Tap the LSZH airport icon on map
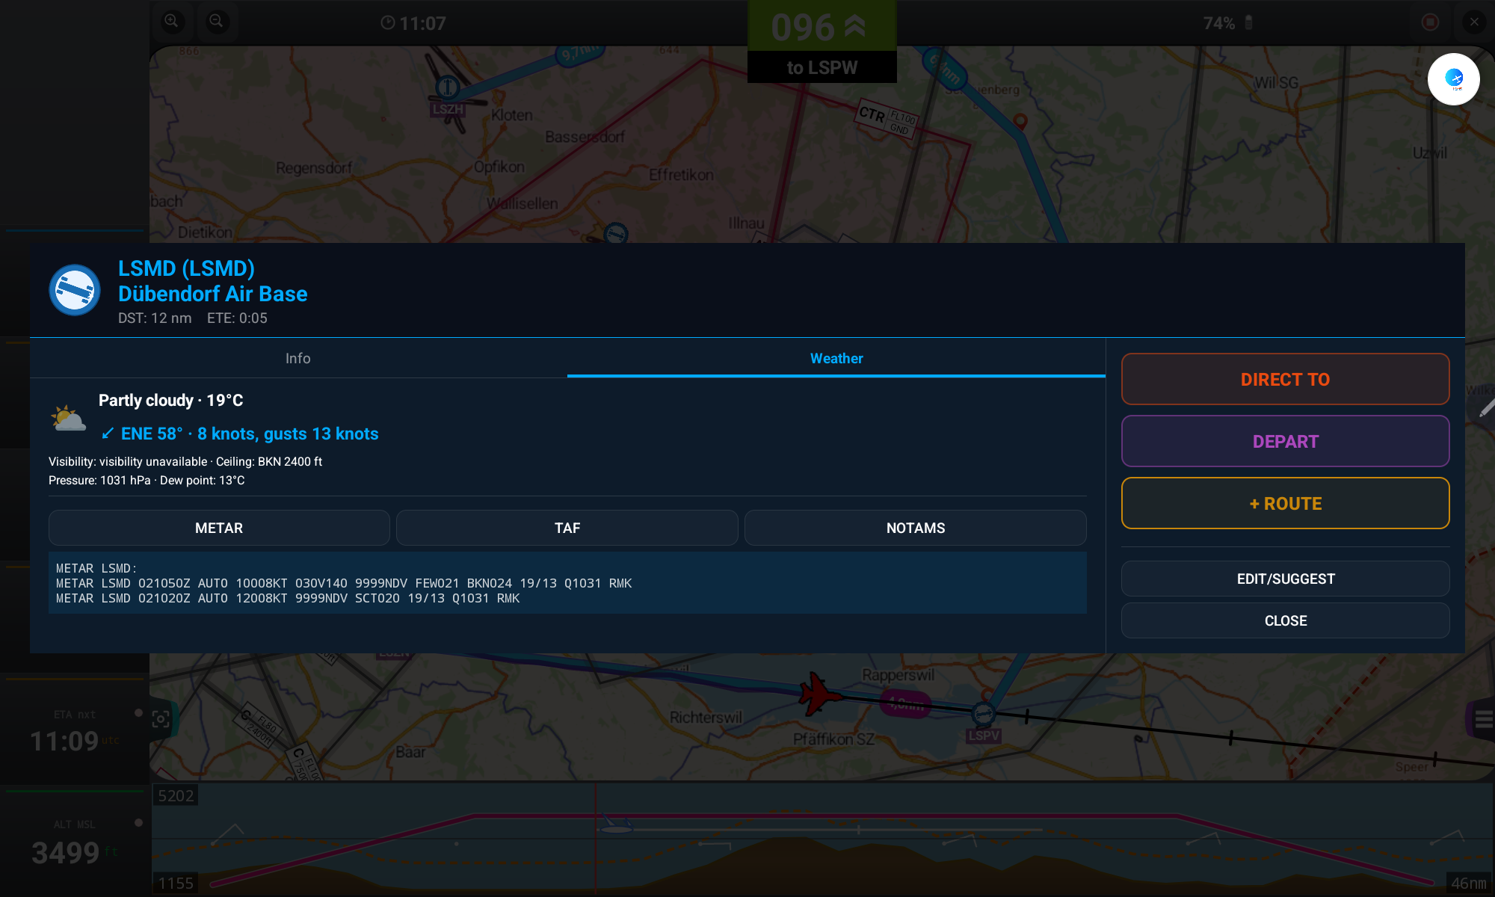The width and height of the screenshot is (1495, 897). (x=447, y=87)
